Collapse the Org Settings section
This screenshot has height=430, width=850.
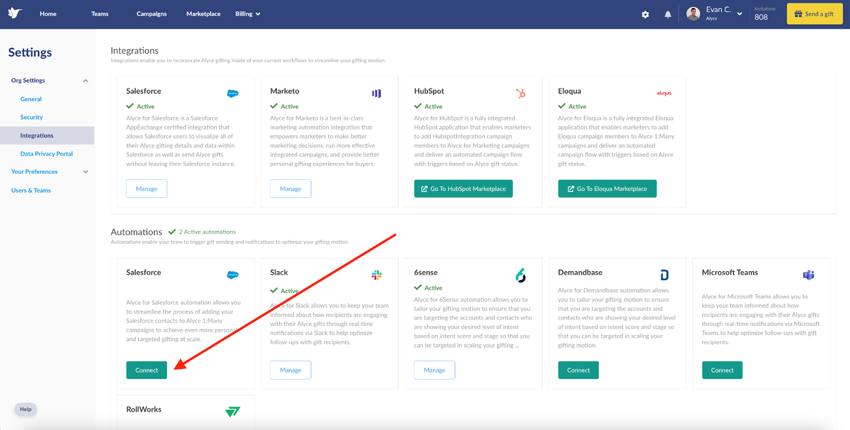86,81
